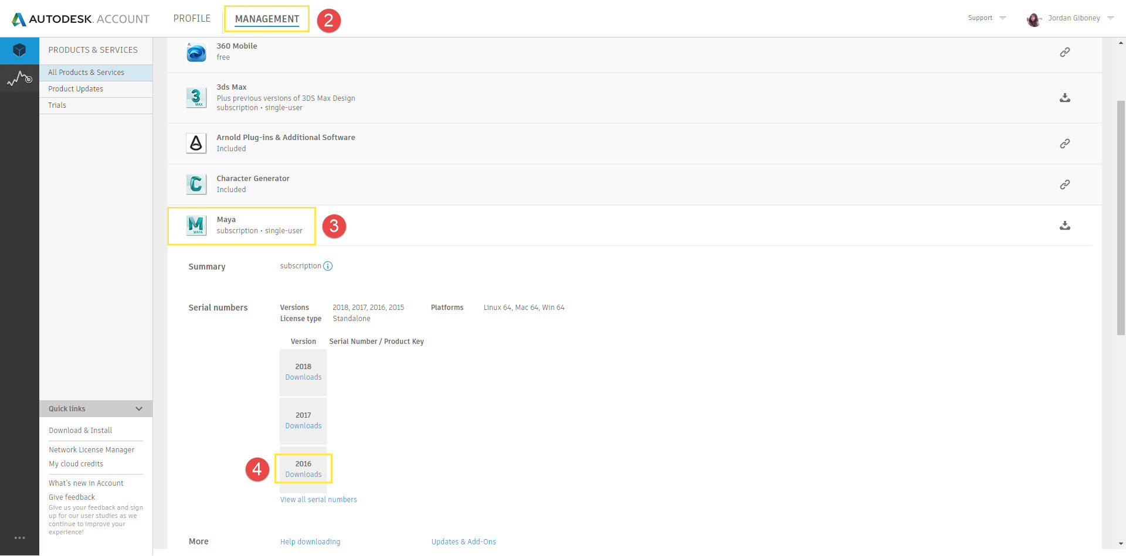
Task: Open the link icon for Character Generator
Action: (1065, 185)
